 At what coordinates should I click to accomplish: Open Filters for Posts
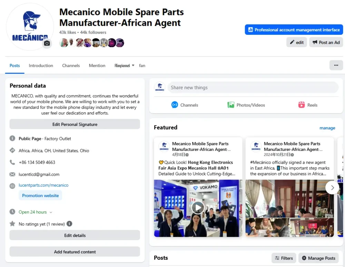coord(284,258)
